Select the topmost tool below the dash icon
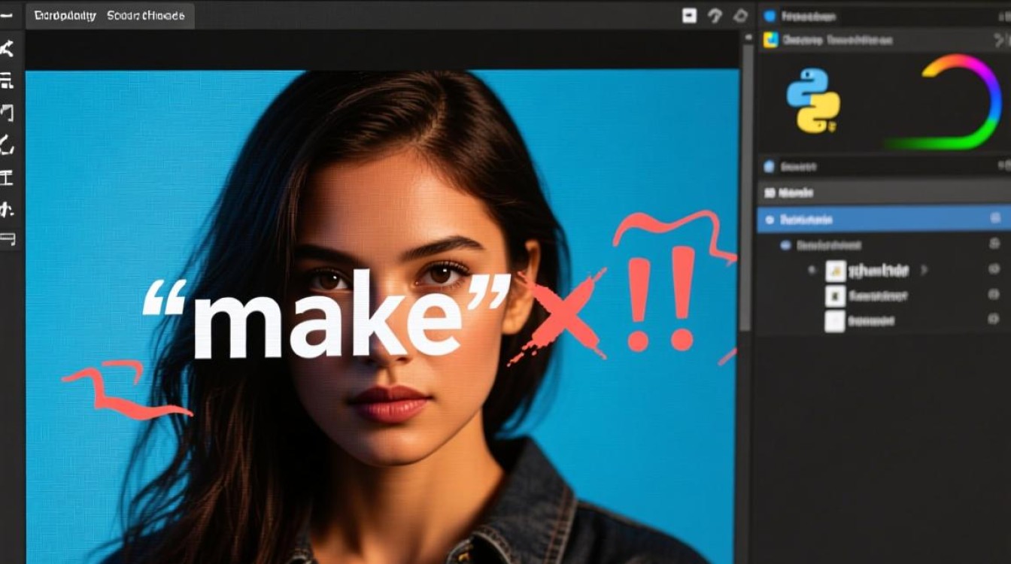1011x564 pixels. click(x=7, y=49)
